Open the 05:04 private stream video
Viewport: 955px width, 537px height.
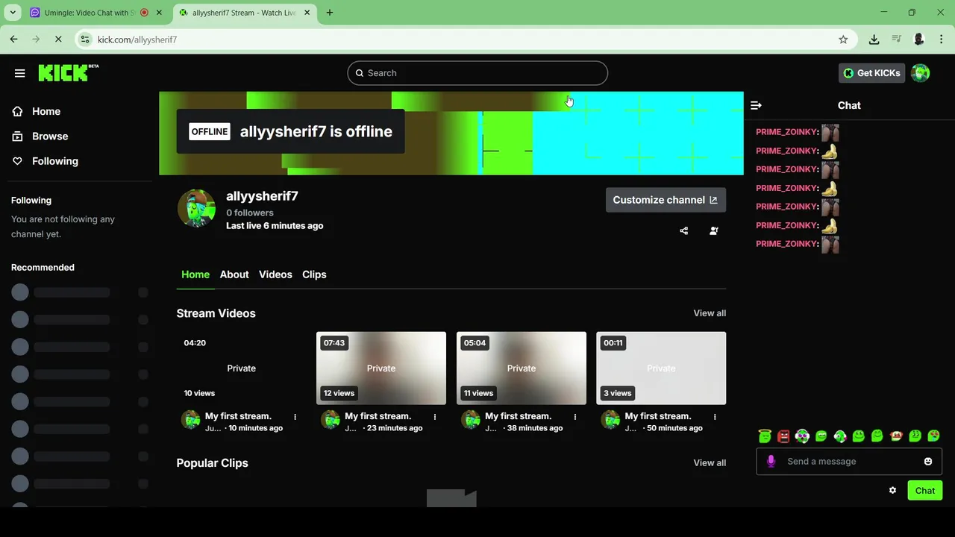pyautogui.click(x=522, y=368)
